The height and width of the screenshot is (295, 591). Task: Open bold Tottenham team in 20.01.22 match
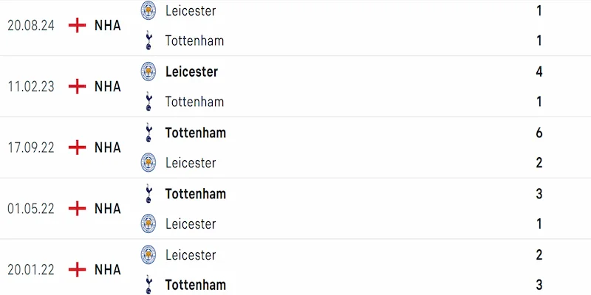pos(195,284)
